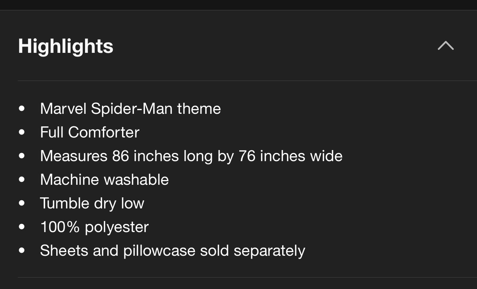This screenshot has height=289, width=477.
Task: Click the Full Comforter text
Action: coord(89,132)
